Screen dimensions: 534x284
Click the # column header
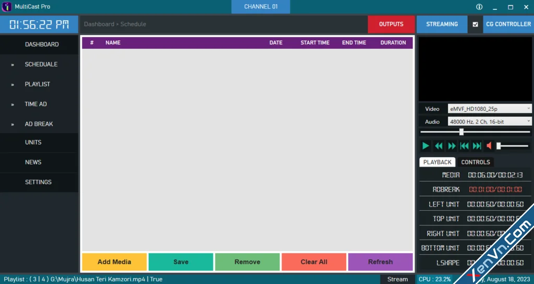pyautogui.click(x=92, y=43)
